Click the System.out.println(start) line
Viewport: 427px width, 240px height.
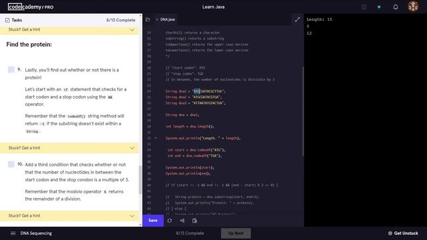(x=189, y=167)
